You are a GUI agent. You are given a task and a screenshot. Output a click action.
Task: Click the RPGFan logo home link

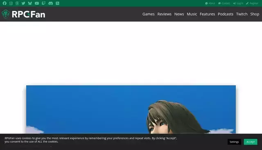pos(23,14)
